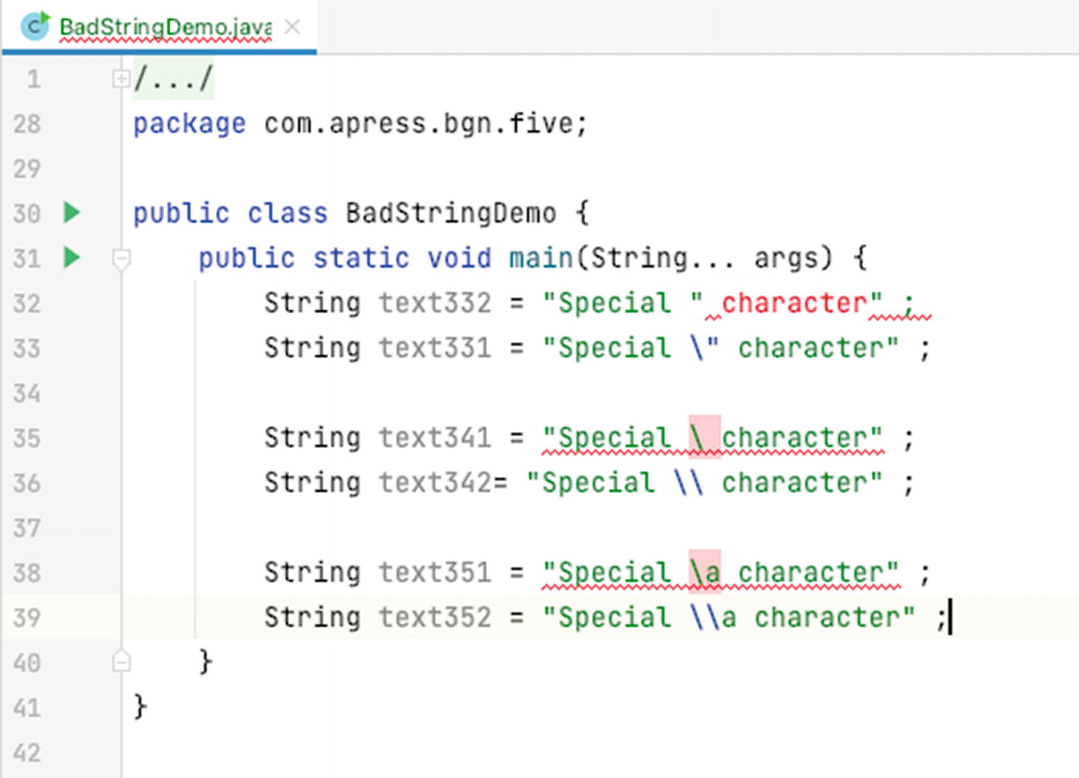
Task: Click the text341 variable
Action: [x=435, y=438]
